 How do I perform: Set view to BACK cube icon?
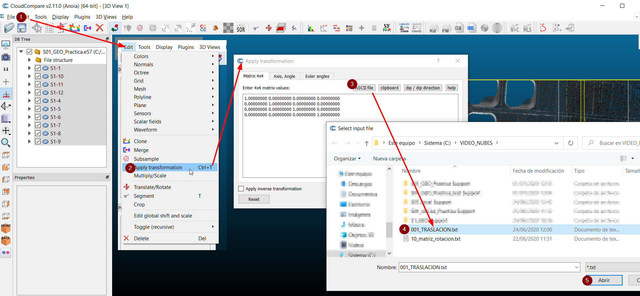(6, 240)
